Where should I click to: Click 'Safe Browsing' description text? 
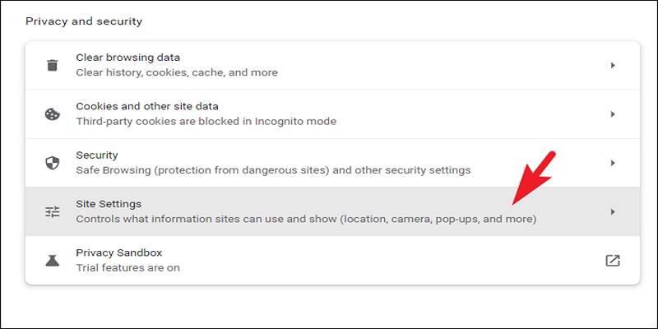coord(272,170)
